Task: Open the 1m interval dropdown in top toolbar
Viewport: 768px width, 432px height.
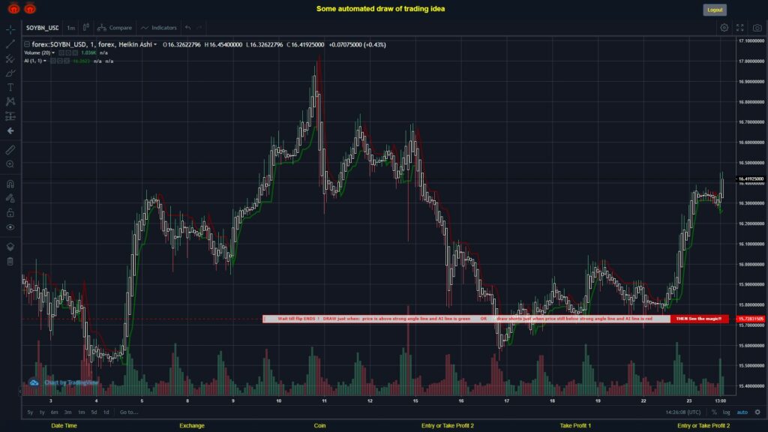Action: [x=71, y=28]
